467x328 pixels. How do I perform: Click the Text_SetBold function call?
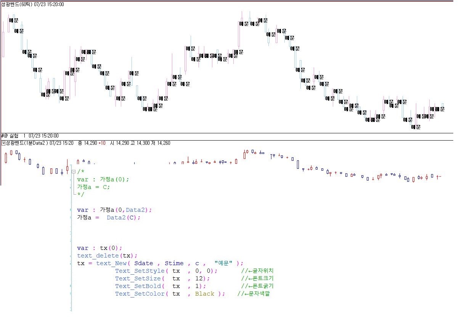(138, 286)
